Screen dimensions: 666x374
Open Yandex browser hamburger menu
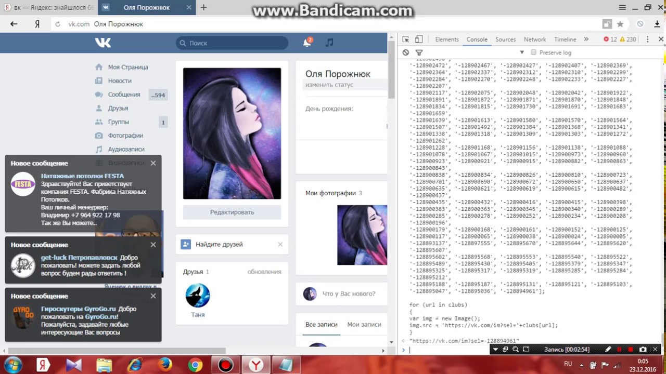coord(622,7)
